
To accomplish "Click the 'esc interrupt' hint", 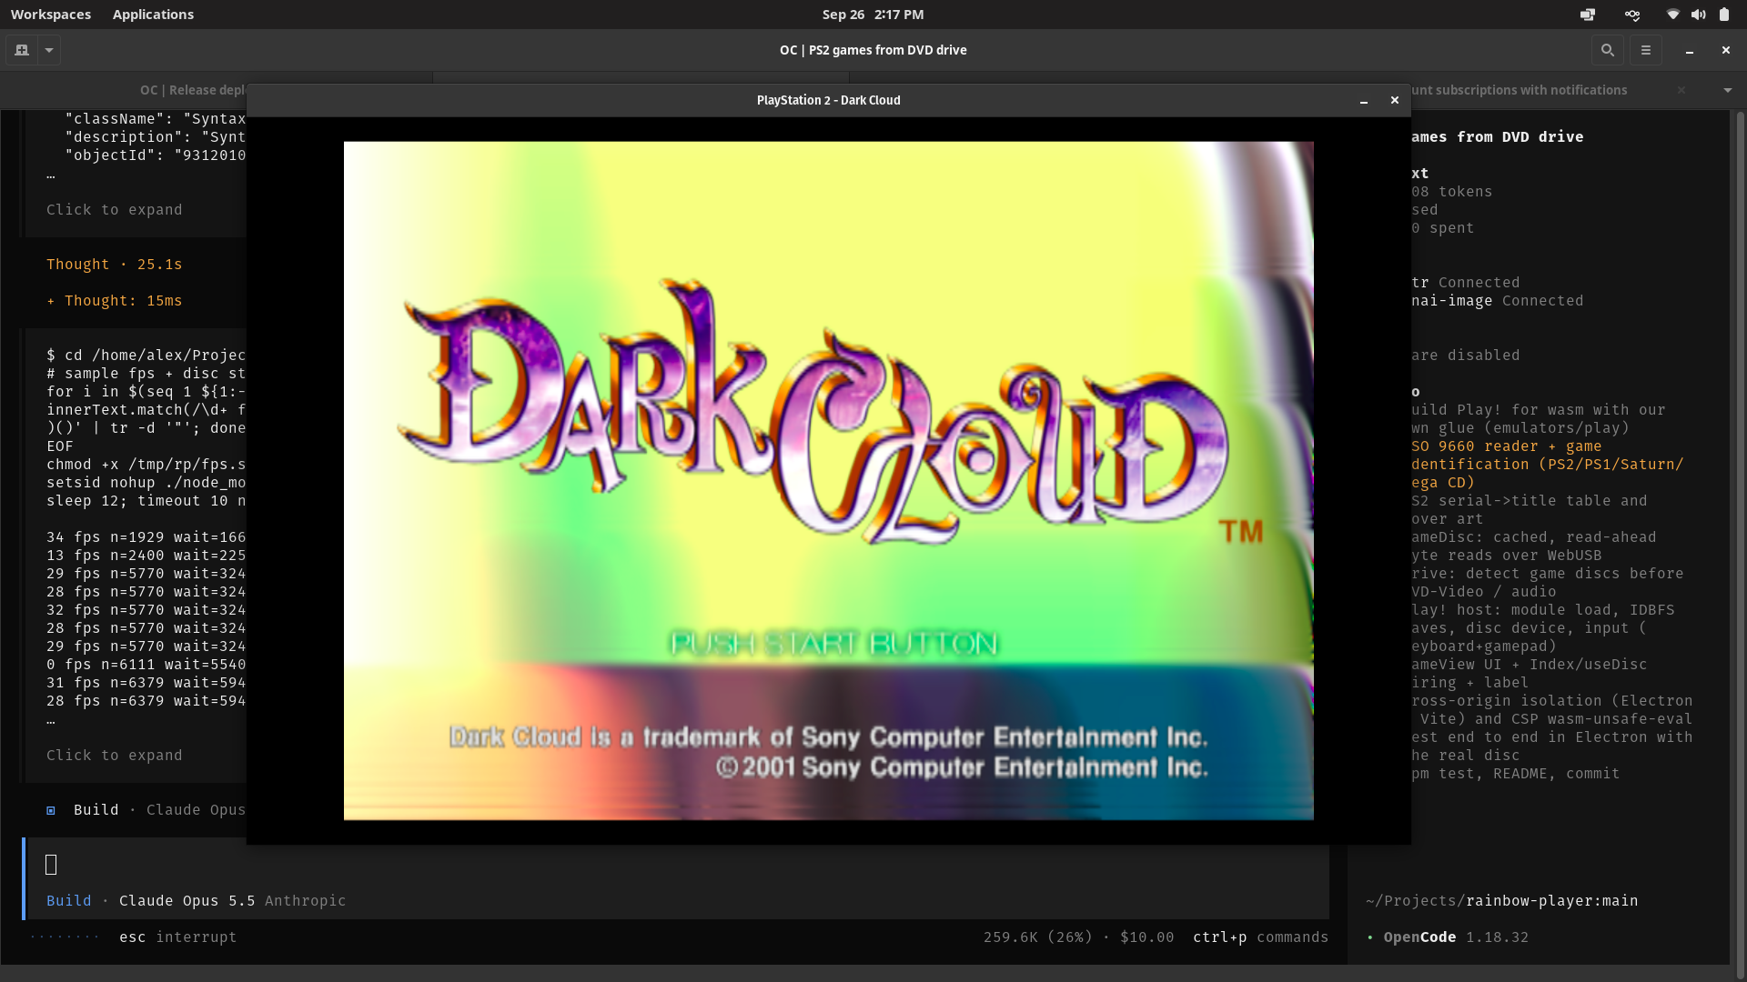I will (178, 937).
